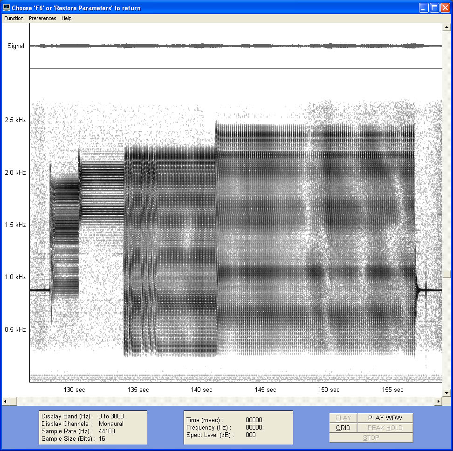Click the 'Frequency (Hz) :' label
This screenshot has width=453, height=451.
[209, 427]
